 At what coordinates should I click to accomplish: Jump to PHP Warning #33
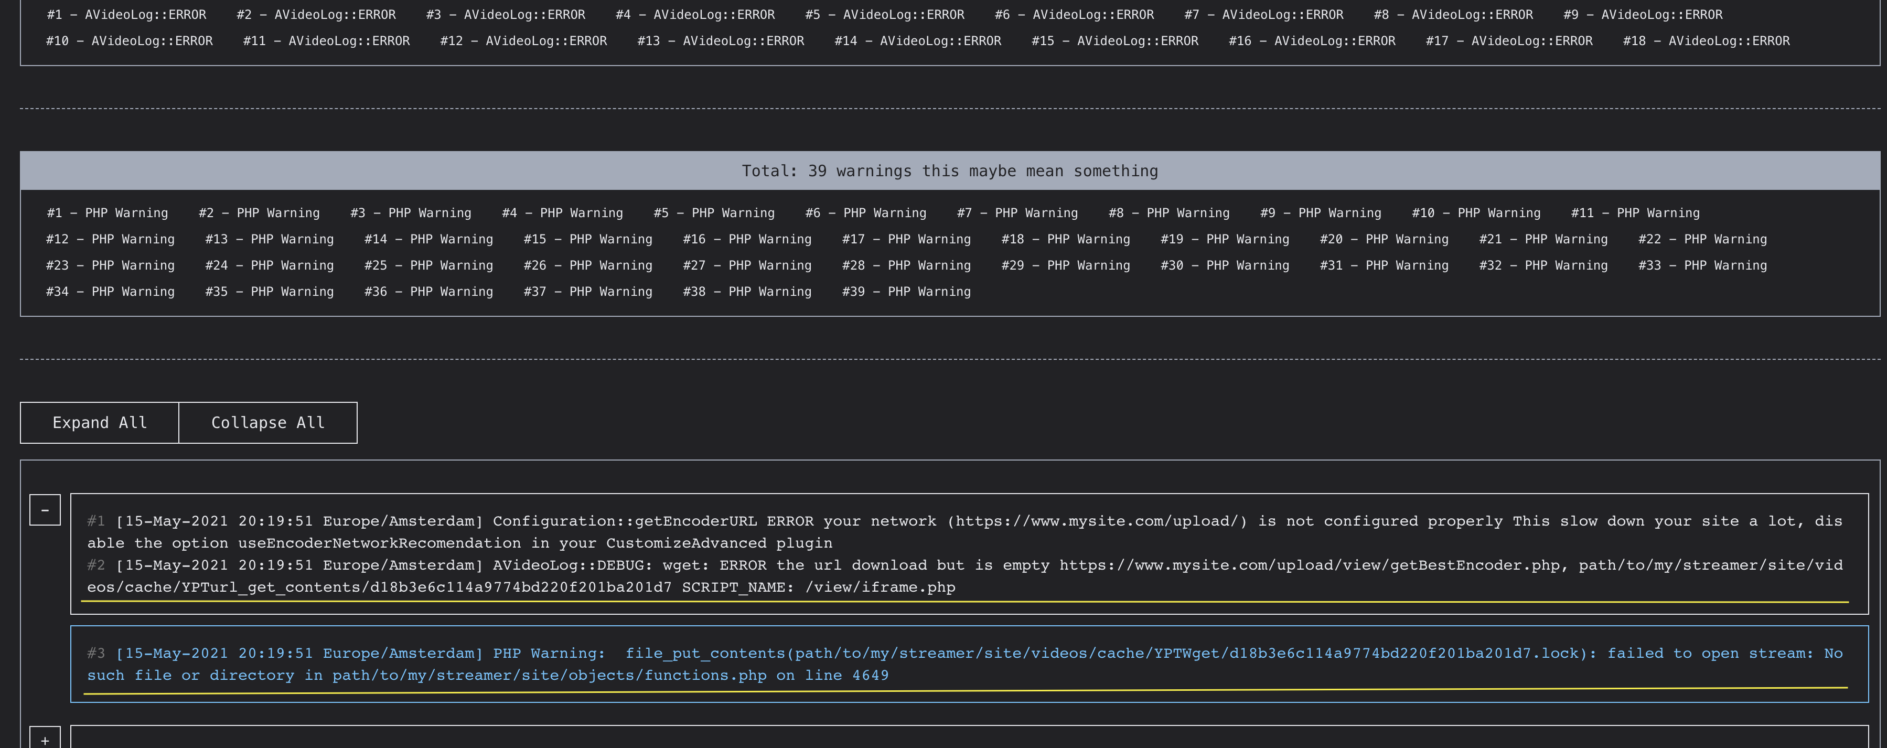pos(1701,265)
